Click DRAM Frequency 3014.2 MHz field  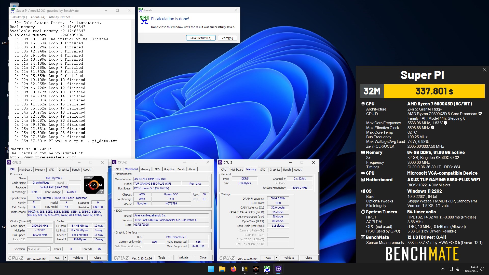click(x=278, y=199)
